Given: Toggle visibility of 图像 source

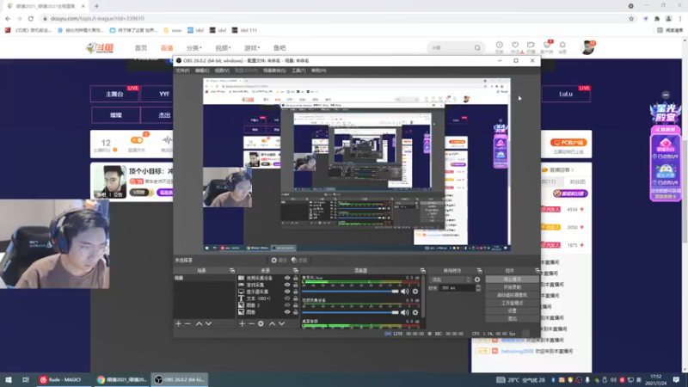Looking at the screenshot, I should click(x=287, y=312).
